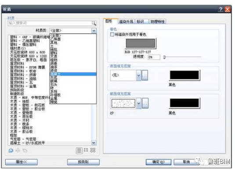Select 屋顶材料 - 瓦 material
The height and width of the screenshot is (170, 235).
(21, 83)
